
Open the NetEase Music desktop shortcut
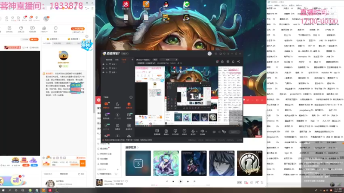click(126, 5)
